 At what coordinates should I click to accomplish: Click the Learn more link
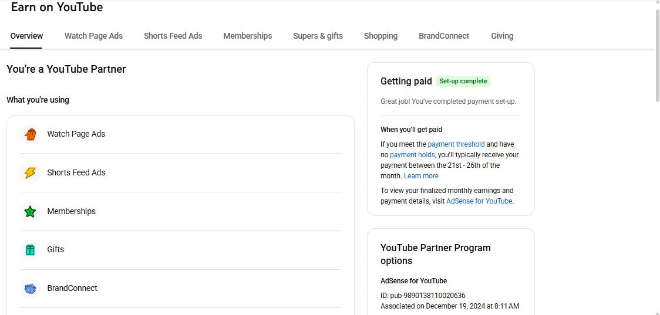tap(421, 176)
